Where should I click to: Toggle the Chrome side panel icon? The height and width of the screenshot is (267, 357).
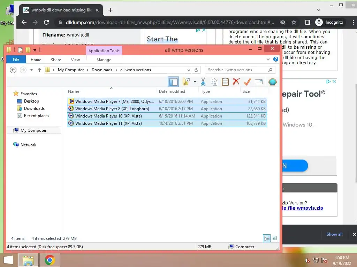(307, 22)
